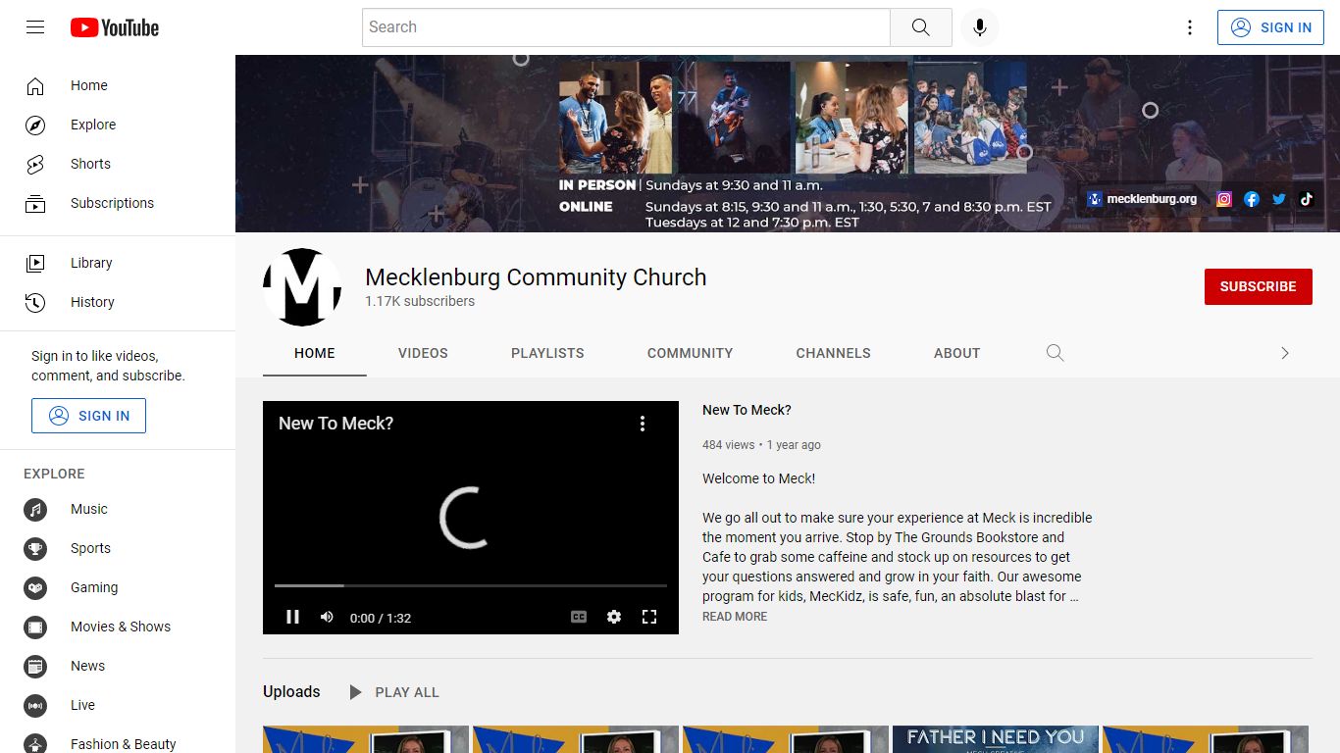Open the channel's Twitter banner link
Viewport: 1340px width, 753px height.
pyautogui.click(x=1279, y=199)
